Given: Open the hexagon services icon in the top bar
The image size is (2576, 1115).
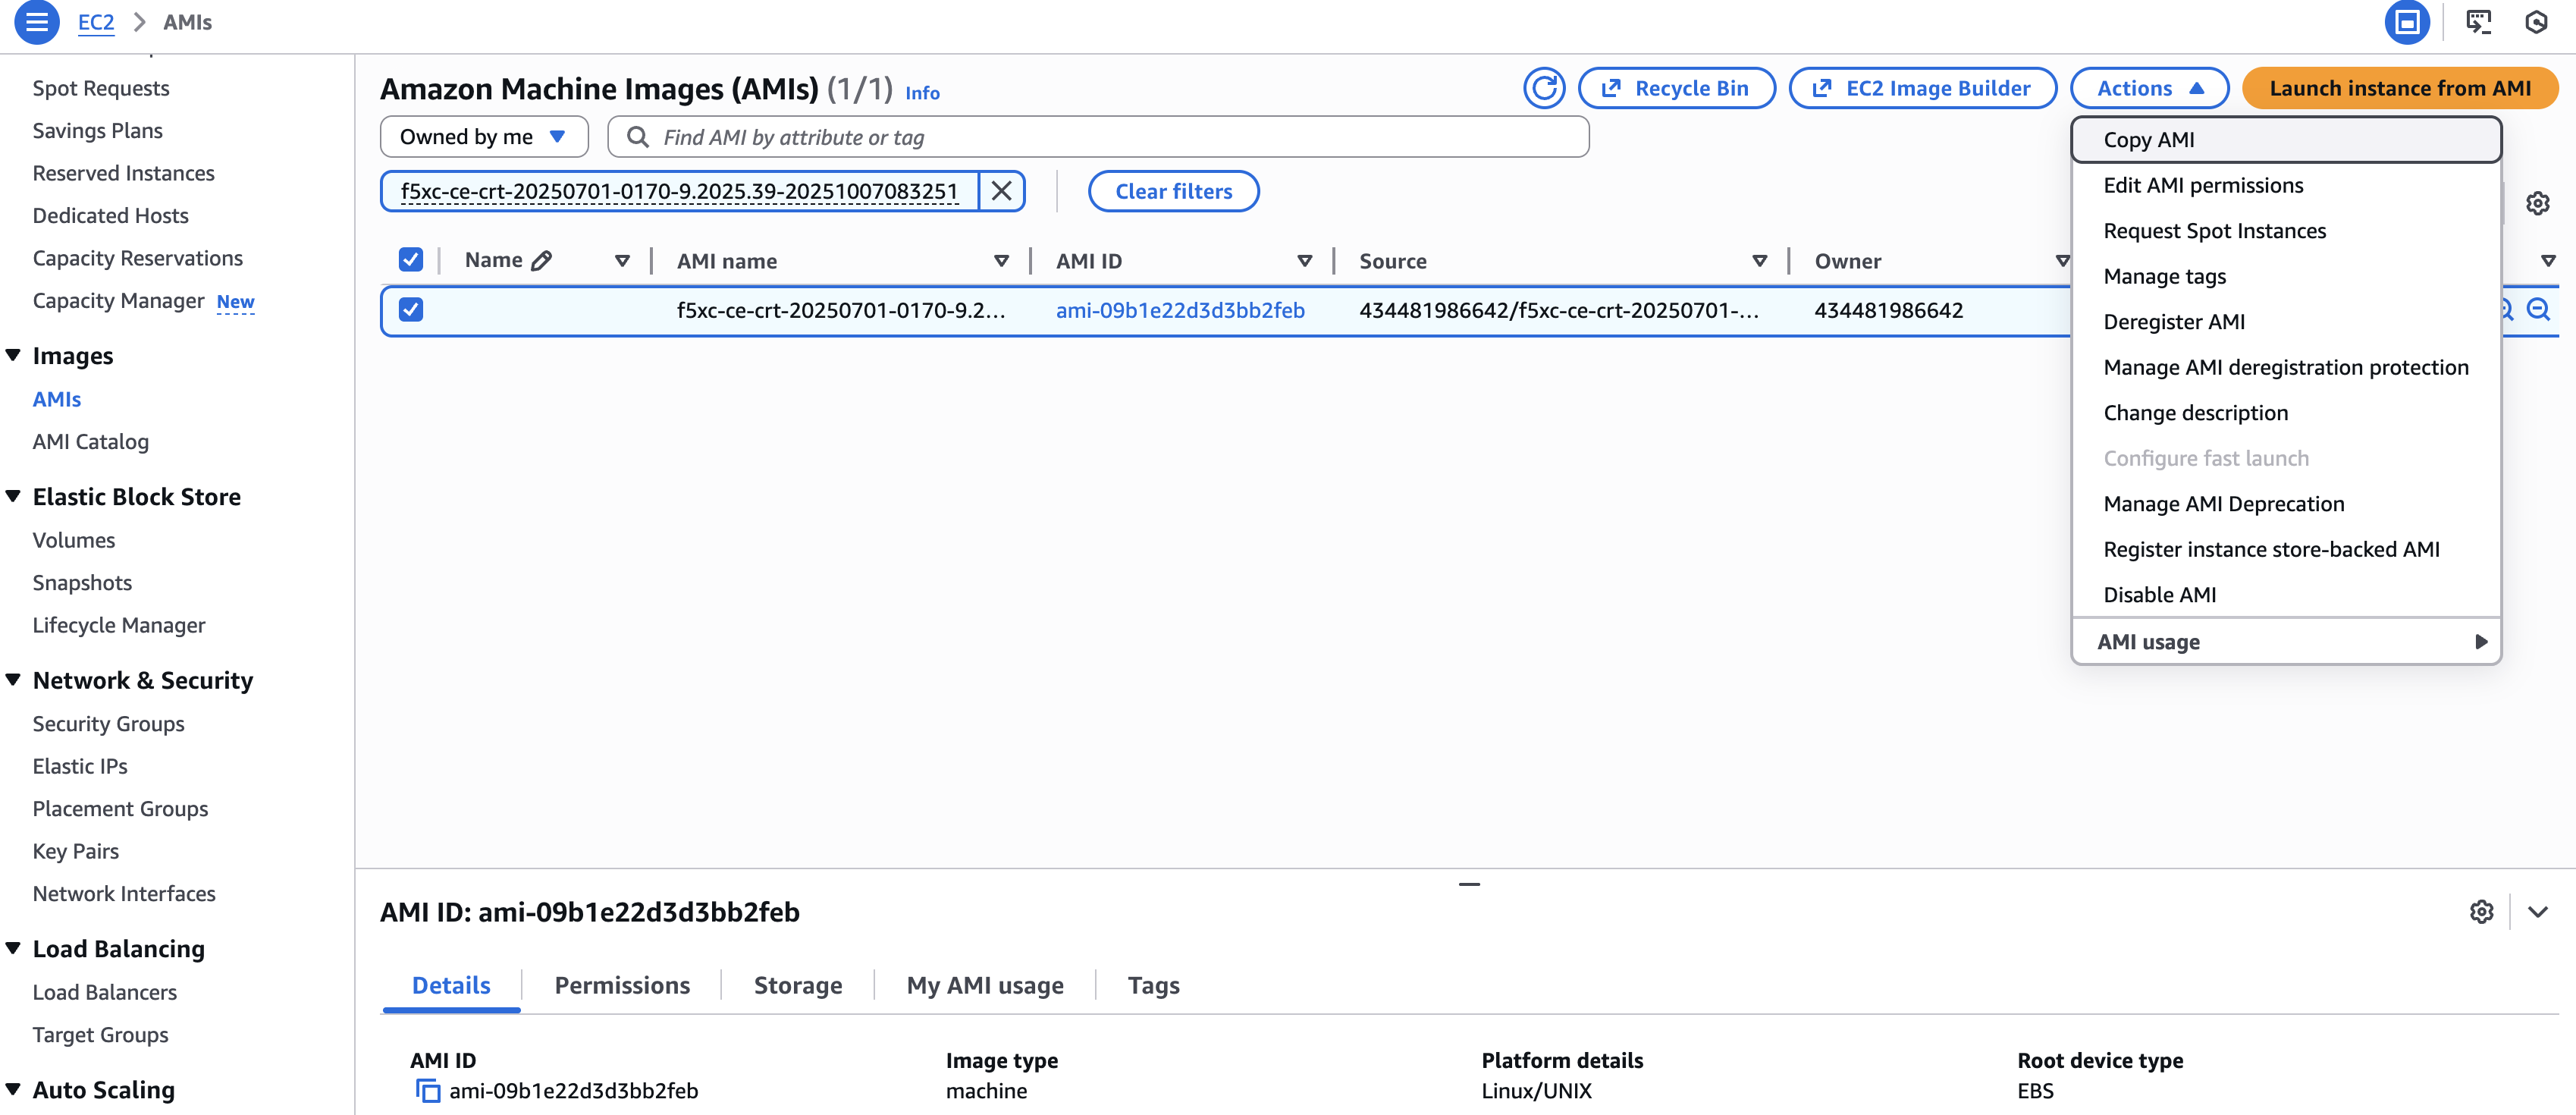Looking at the screenshot, I should (x=2537, y=22).
